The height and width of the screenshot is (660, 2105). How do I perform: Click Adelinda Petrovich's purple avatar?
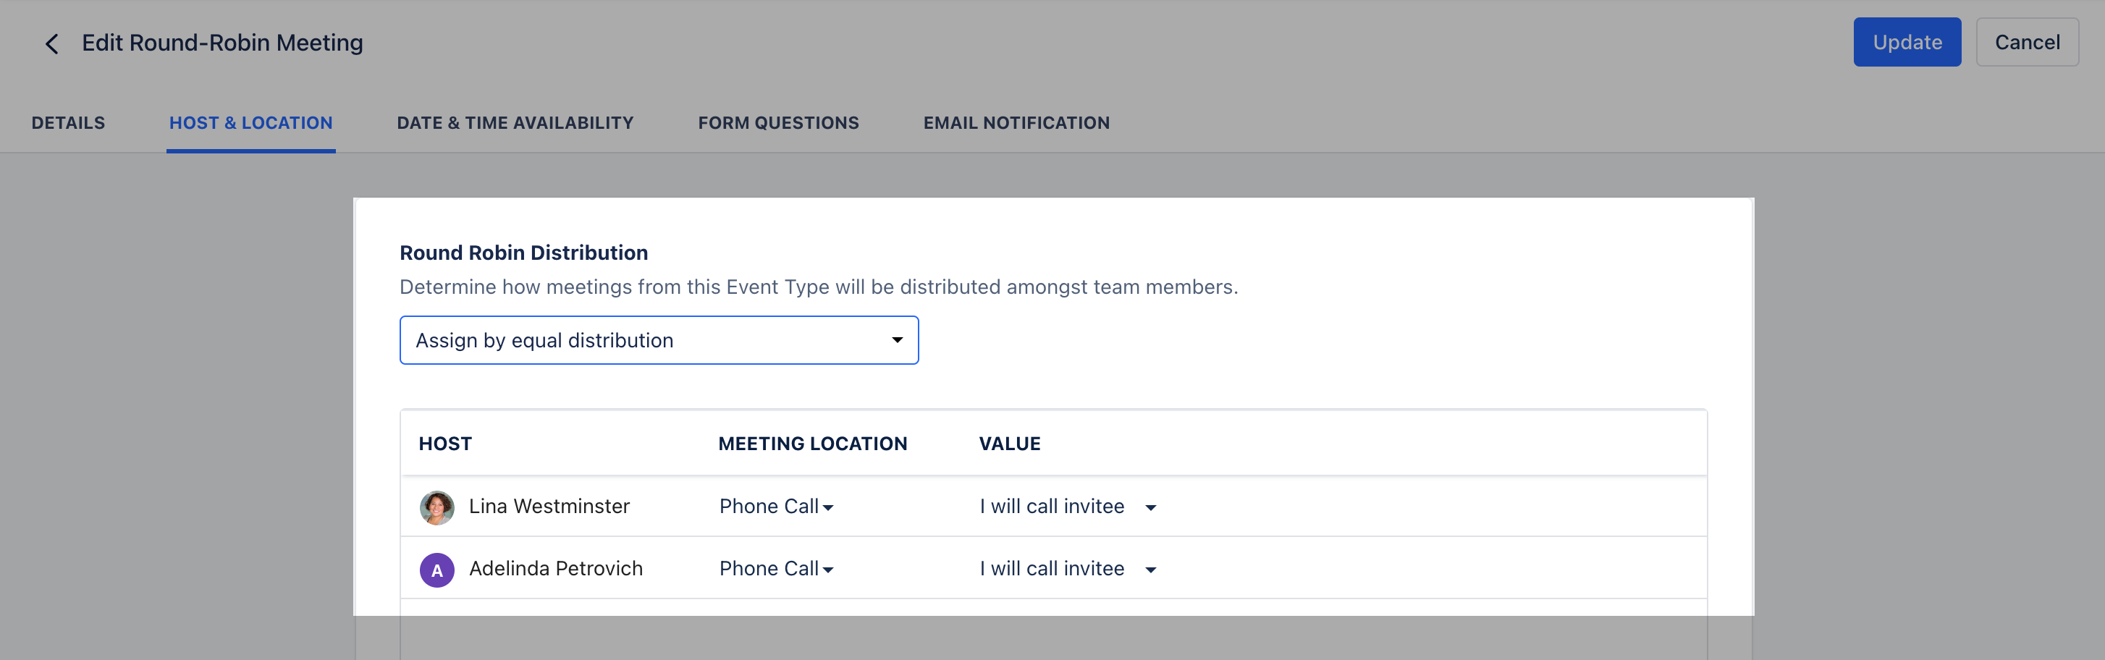click(x=437, y=570)
